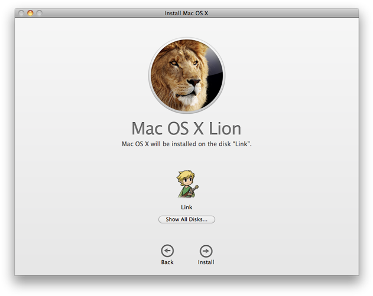Click the Back arrow icon

pyautogui.click(x=167, y=251)
